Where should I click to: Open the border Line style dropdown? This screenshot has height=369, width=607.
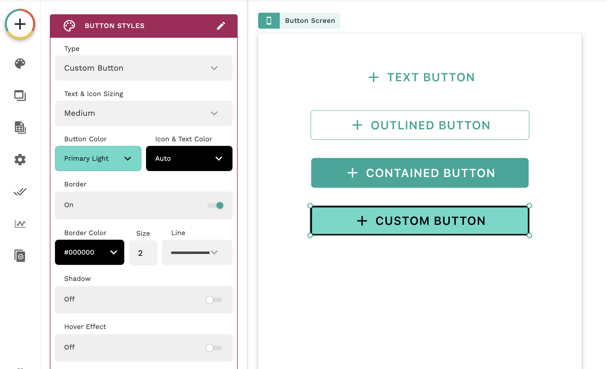[x=197, y=252]
